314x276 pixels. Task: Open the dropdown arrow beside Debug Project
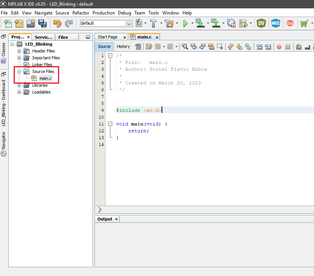[251, 23]
